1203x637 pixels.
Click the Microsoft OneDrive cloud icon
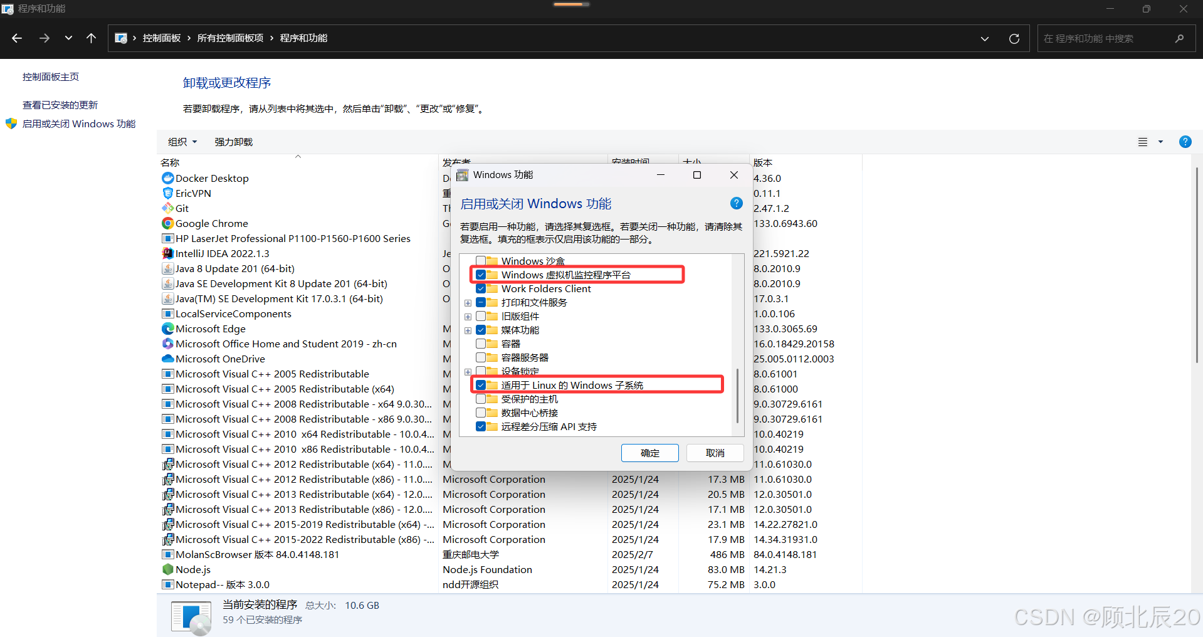pos(167,359)
